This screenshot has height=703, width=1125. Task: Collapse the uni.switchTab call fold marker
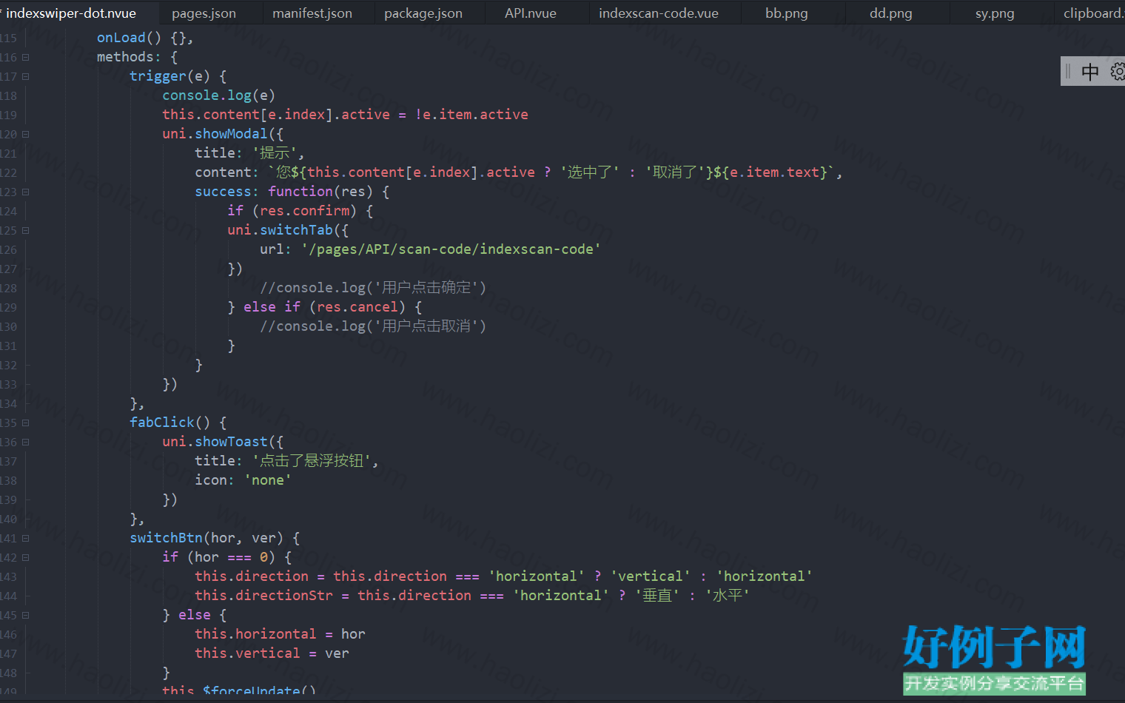26,230
